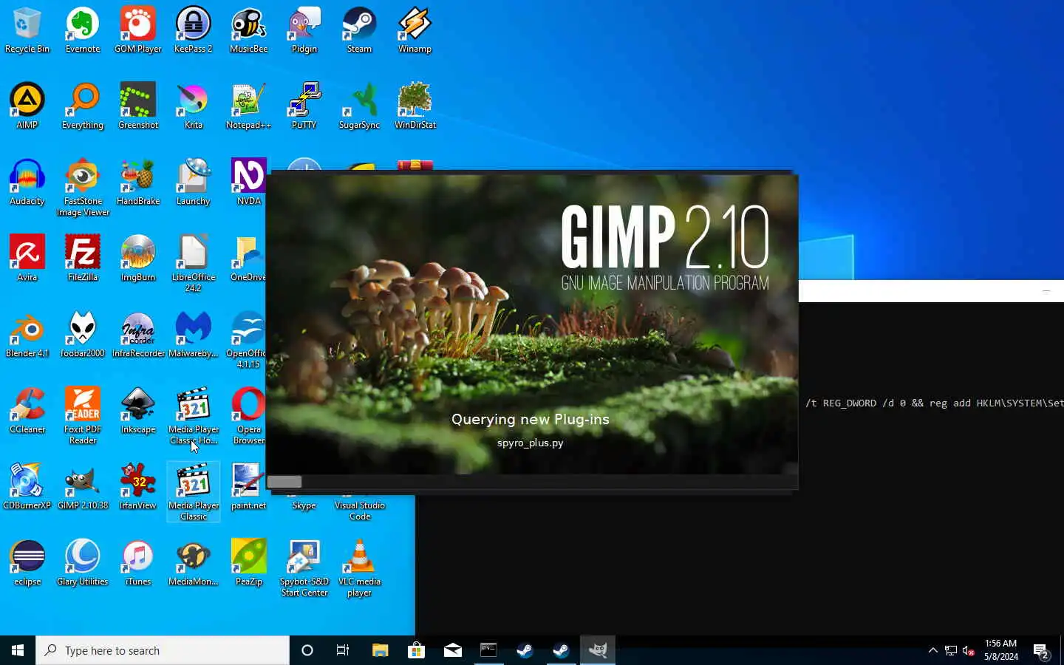Screen dimensions: 1064x665
Task: Select the KeePass 2 desktop shortcut
Action: [x=194, y=30]
